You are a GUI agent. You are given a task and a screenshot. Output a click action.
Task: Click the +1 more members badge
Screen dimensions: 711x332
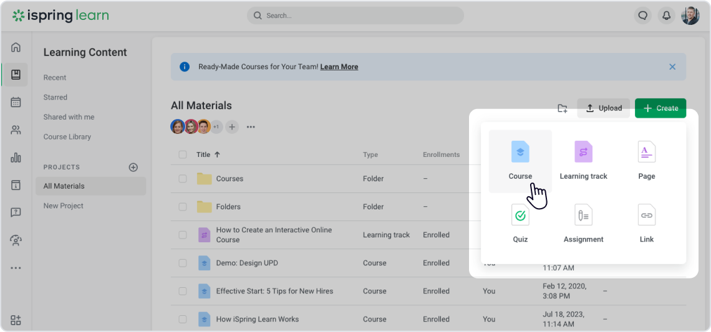click(216, 127)
